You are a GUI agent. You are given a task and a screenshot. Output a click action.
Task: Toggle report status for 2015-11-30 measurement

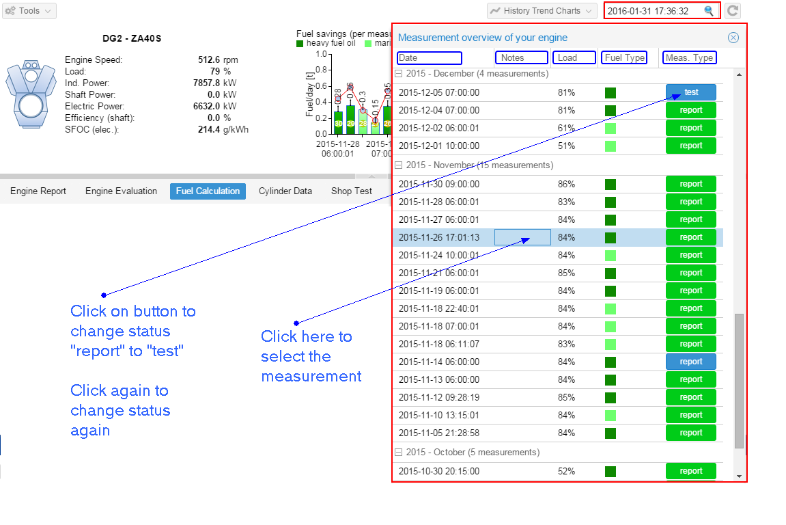690,184
